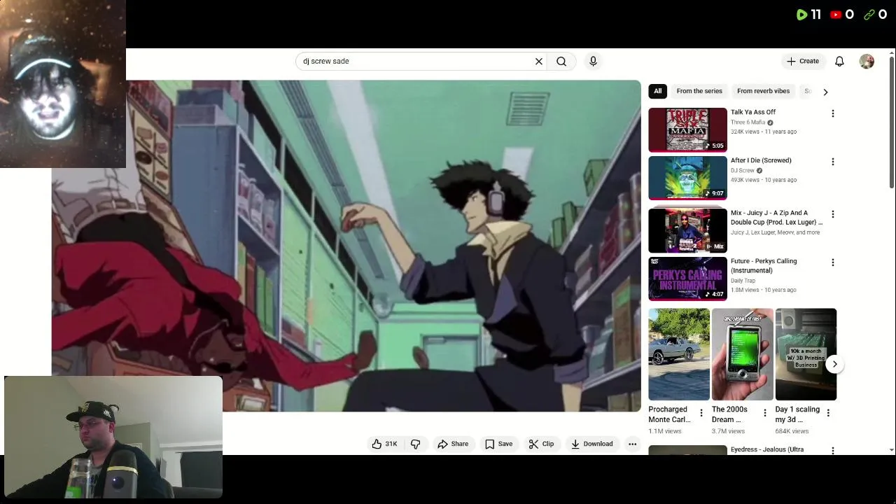Save the video to a playlist

(x=498, y=444)
